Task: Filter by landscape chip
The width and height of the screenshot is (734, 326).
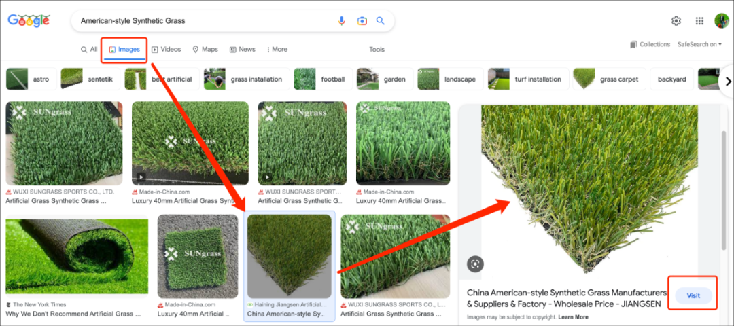Action: [451, 79]
